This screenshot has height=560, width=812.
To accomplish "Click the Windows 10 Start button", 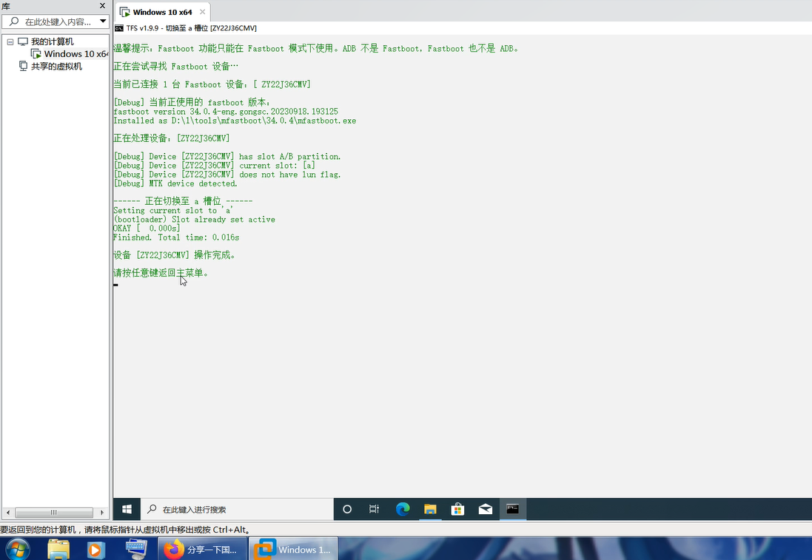I will (x=127, y=509).
